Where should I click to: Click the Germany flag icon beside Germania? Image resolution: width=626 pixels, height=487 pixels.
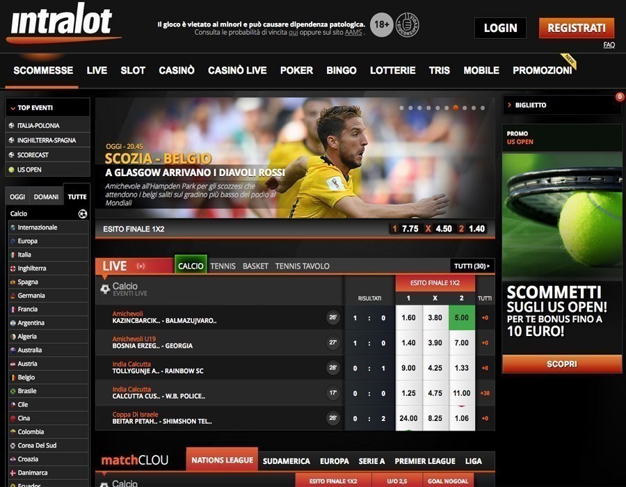pos(13,296)
